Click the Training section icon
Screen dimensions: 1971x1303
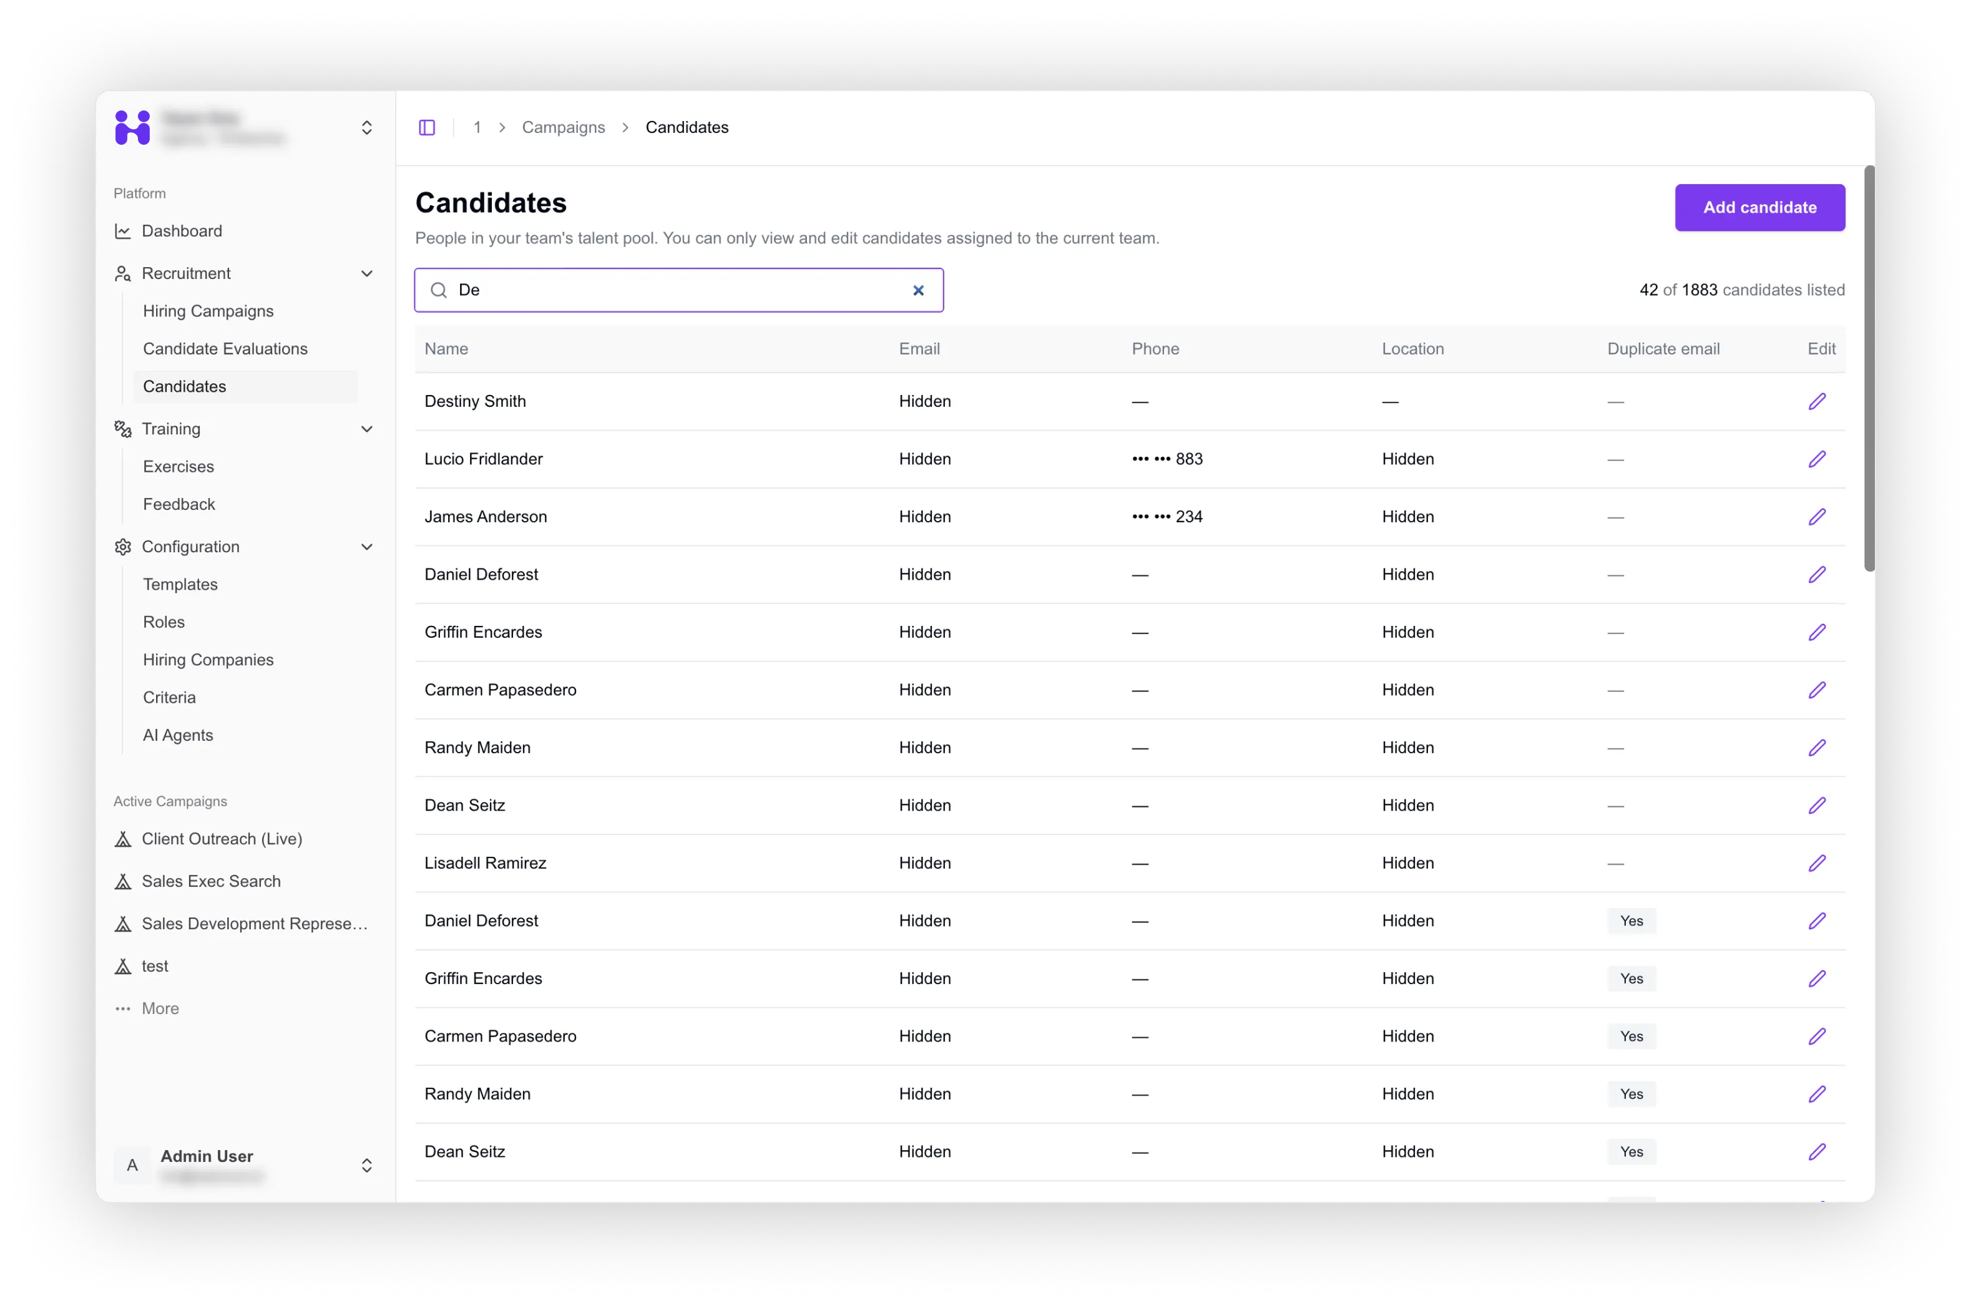tap(123, 429)
